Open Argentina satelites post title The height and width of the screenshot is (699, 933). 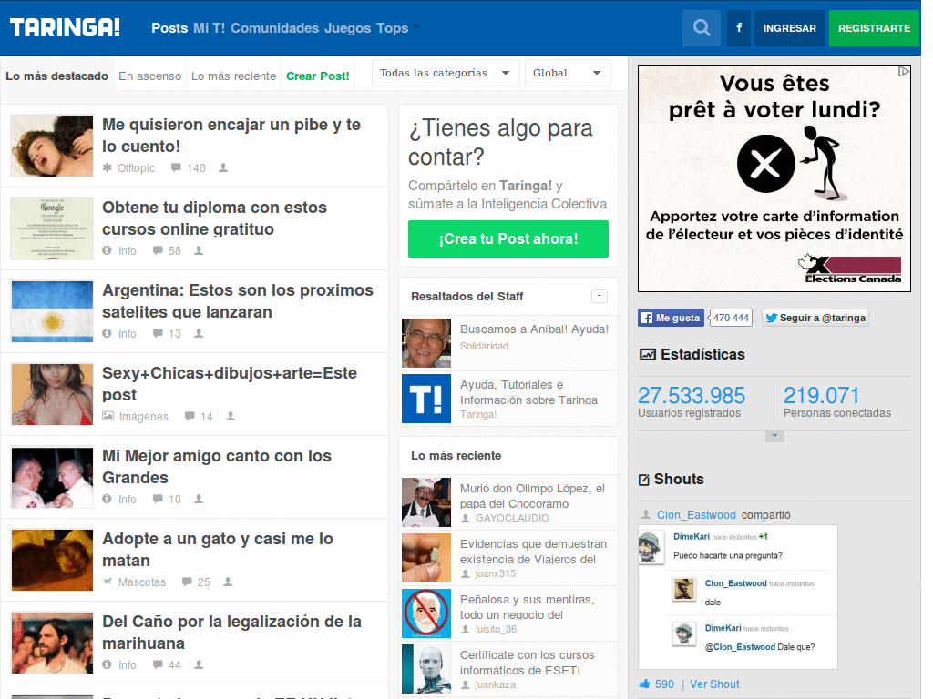click(x=238, y=300)
